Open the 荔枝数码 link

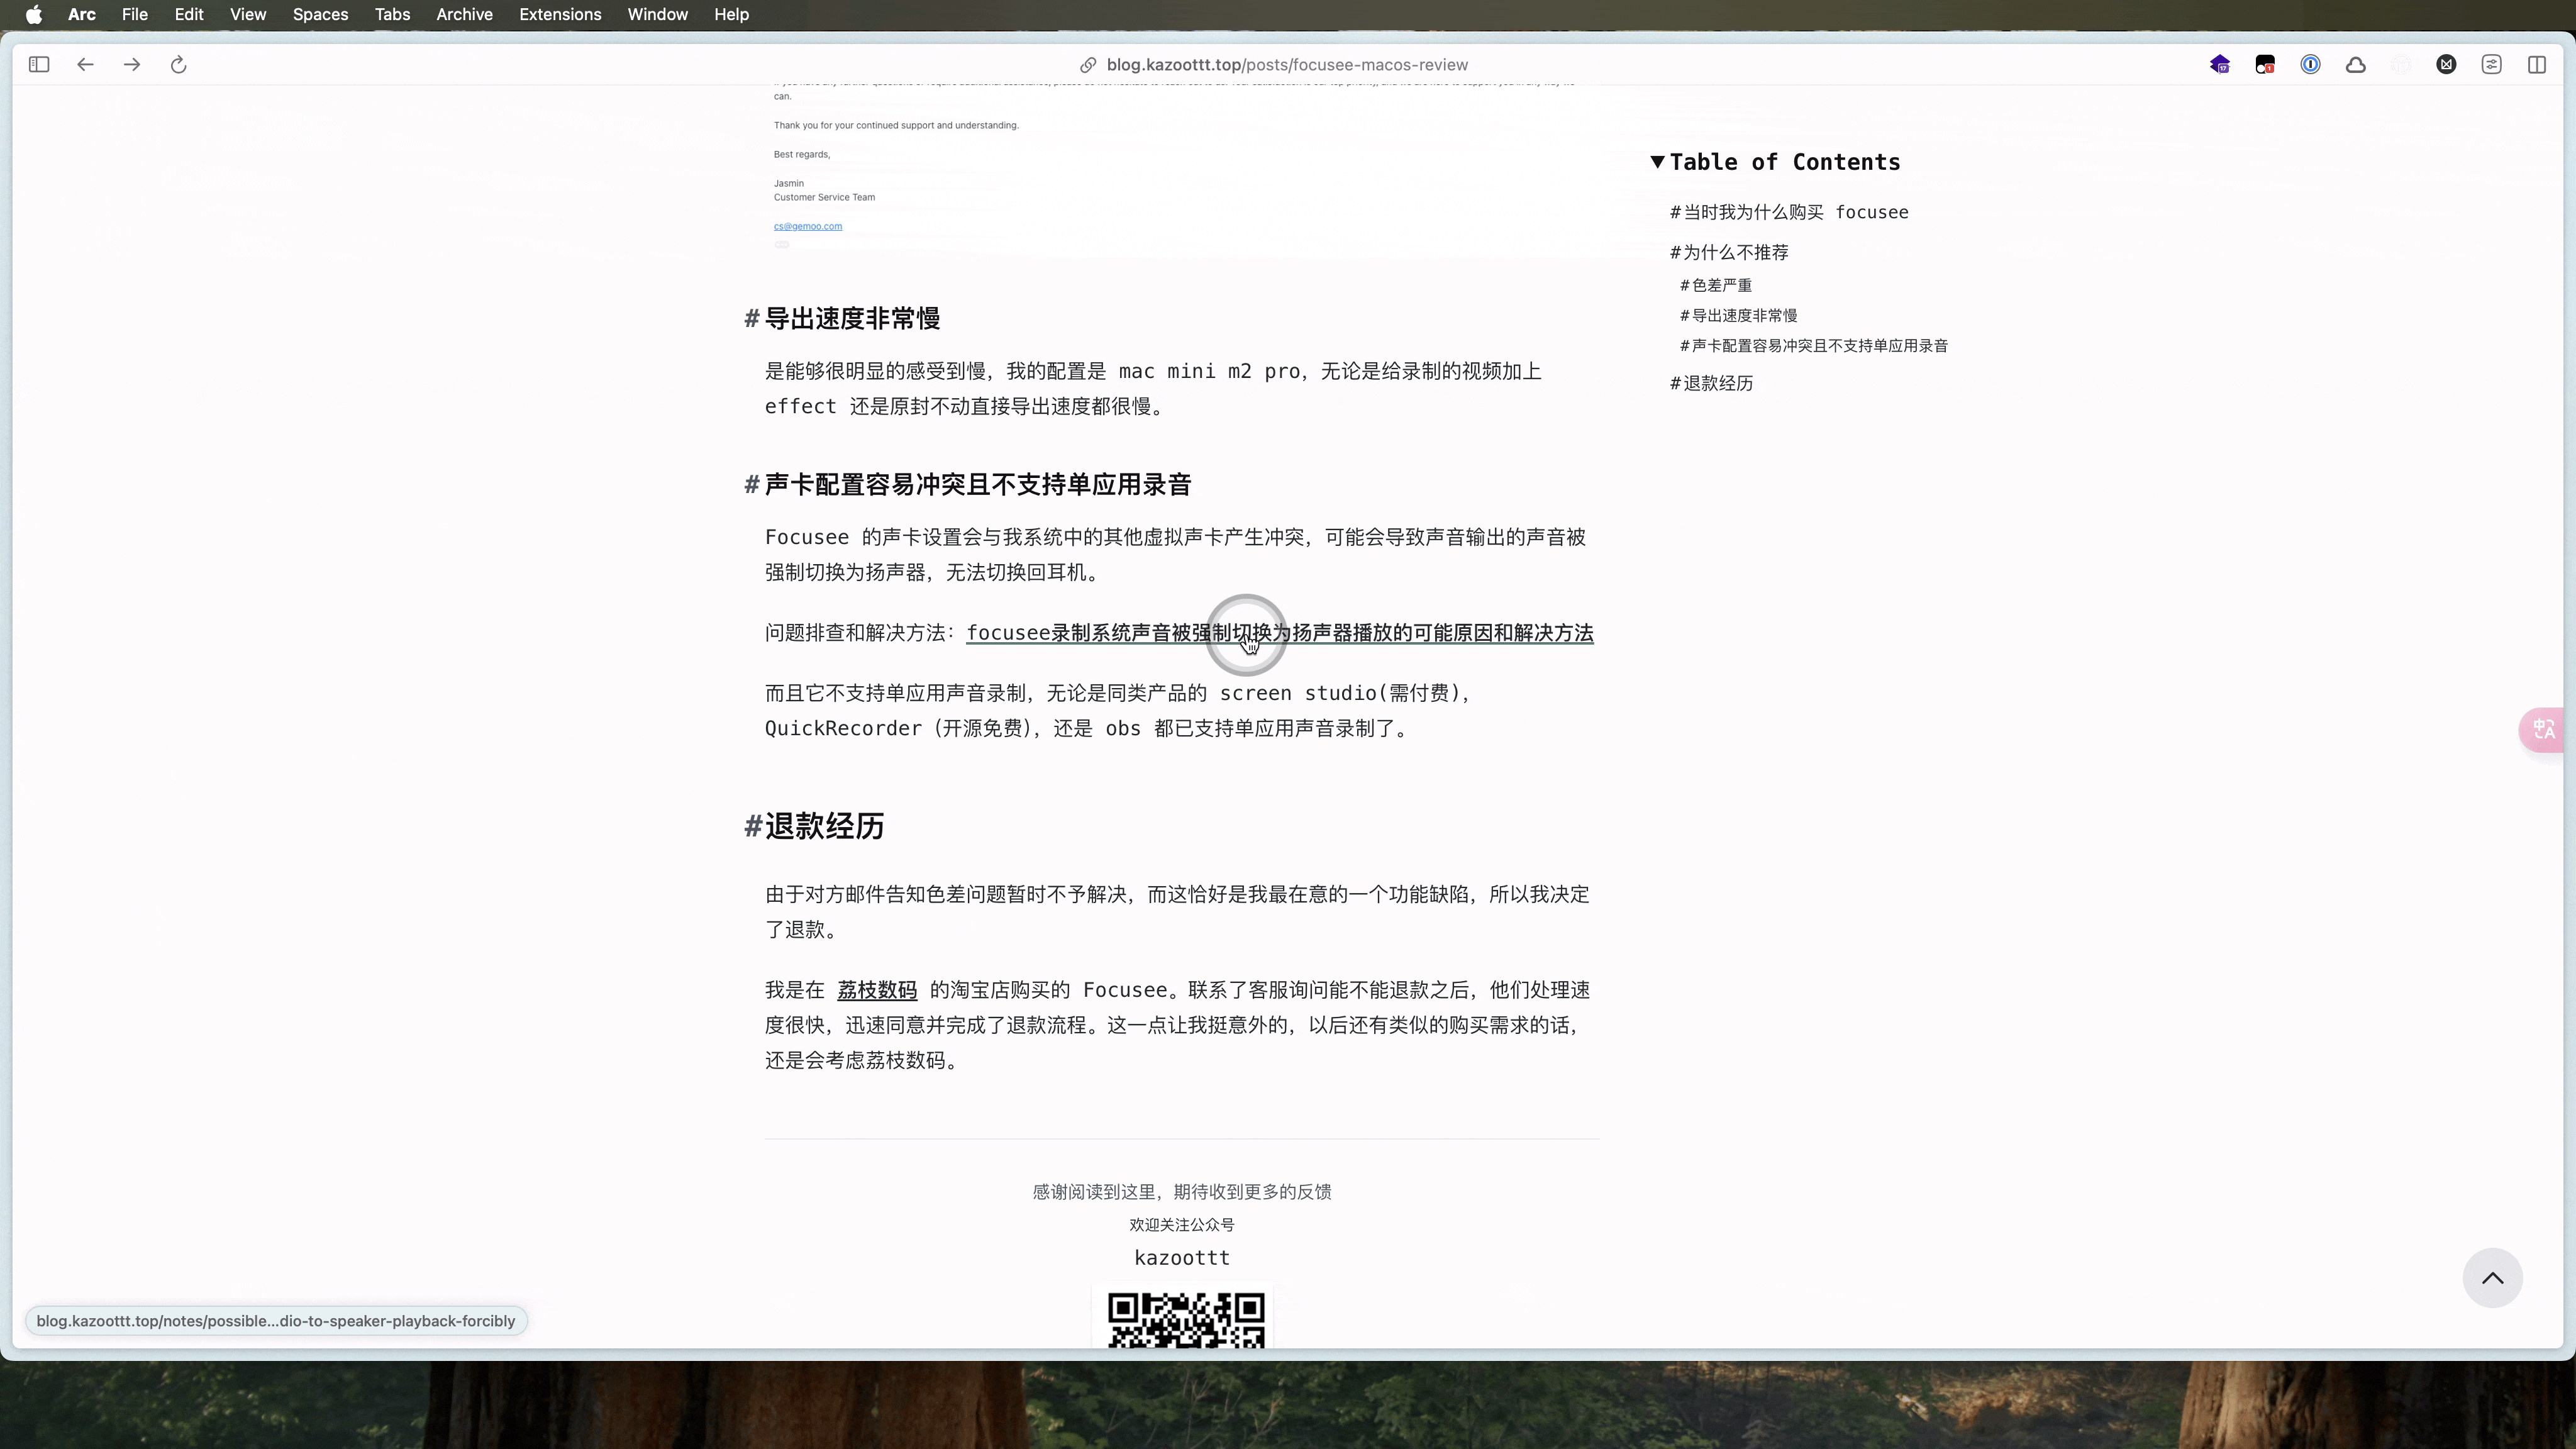tap(877, 990)
